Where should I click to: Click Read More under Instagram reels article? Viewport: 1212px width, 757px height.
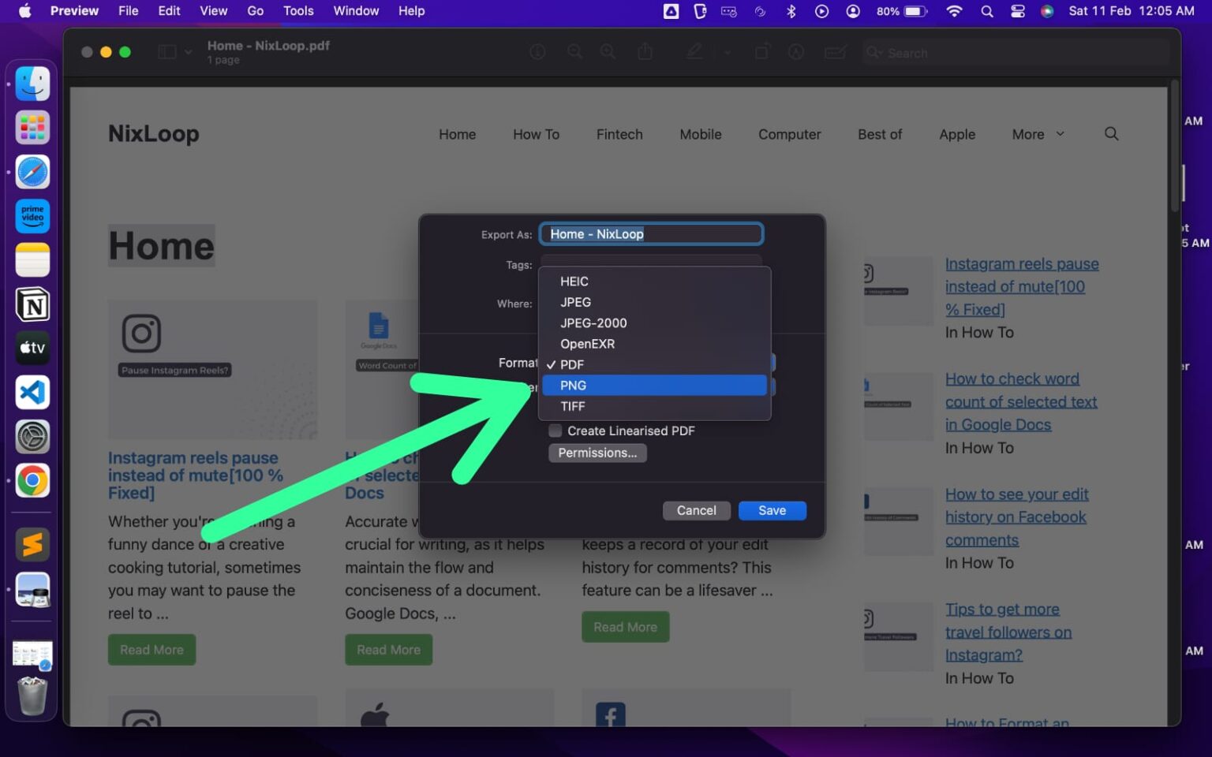click(151, 650)
